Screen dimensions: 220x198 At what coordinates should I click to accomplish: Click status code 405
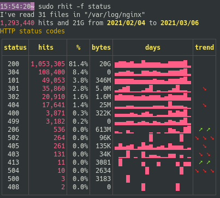point(14,146)
